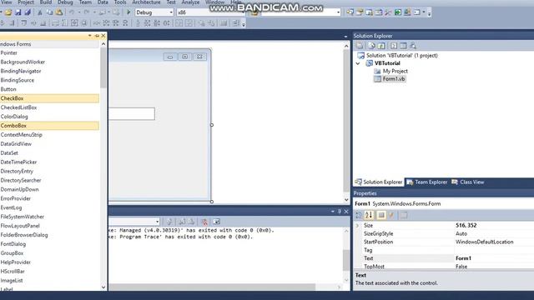Viewport: 534px width, 300px height.
Task: Switch to the Team Explorer tab
Action: 427,182
